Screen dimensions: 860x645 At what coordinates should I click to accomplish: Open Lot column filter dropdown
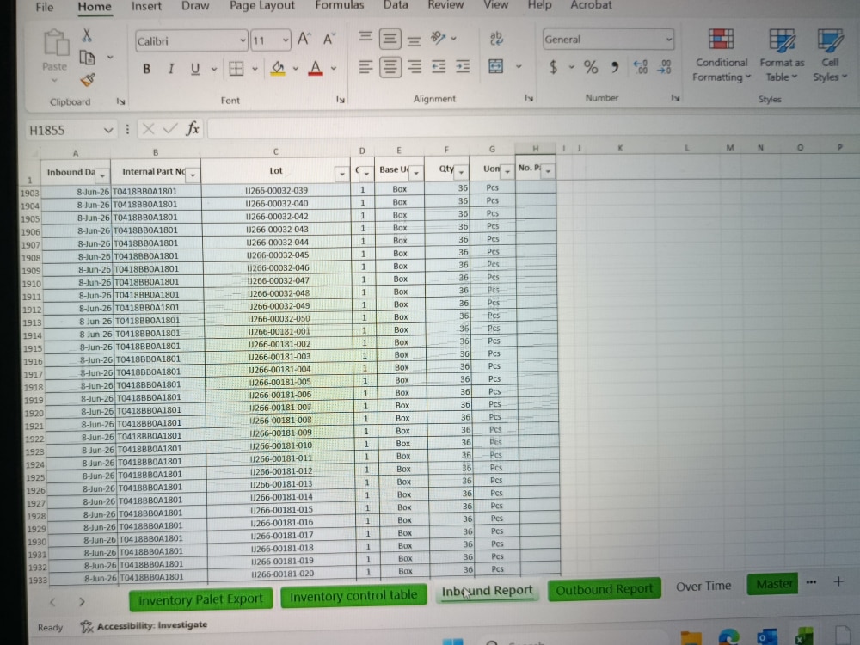342,174
